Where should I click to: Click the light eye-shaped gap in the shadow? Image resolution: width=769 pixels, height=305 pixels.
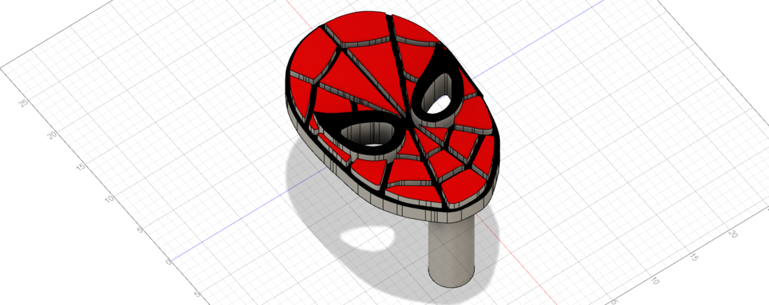367,239
